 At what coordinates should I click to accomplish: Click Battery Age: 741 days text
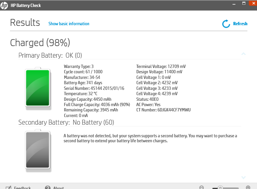pos(83,83)
